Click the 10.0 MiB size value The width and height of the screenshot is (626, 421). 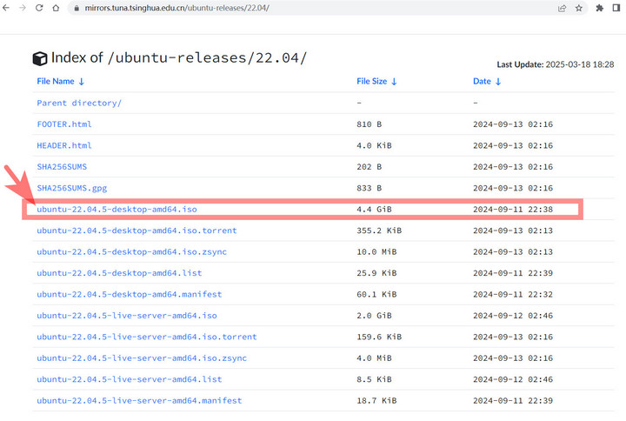[x=376, y=251]
